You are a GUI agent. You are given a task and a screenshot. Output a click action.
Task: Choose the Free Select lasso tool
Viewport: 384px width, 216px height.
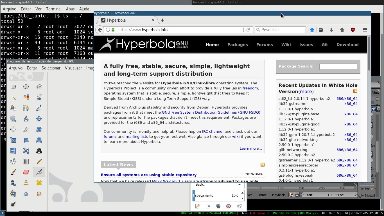click(x=39, y=87)
